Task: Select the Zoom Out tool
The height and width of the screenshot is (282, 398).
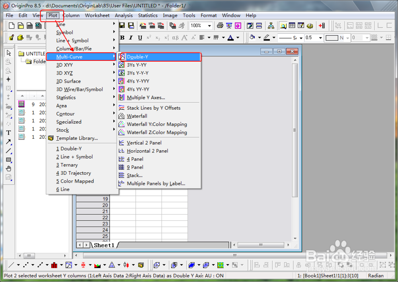Action: [9, 71]
